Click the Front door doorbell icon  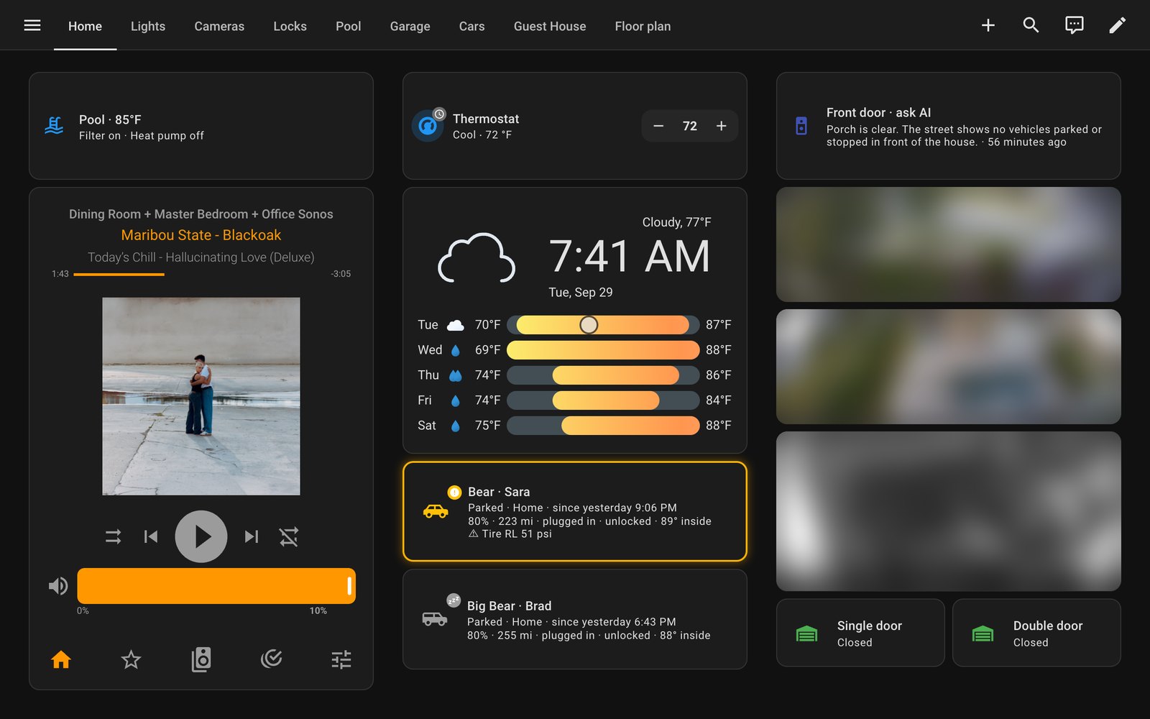(x=801, y=126)
